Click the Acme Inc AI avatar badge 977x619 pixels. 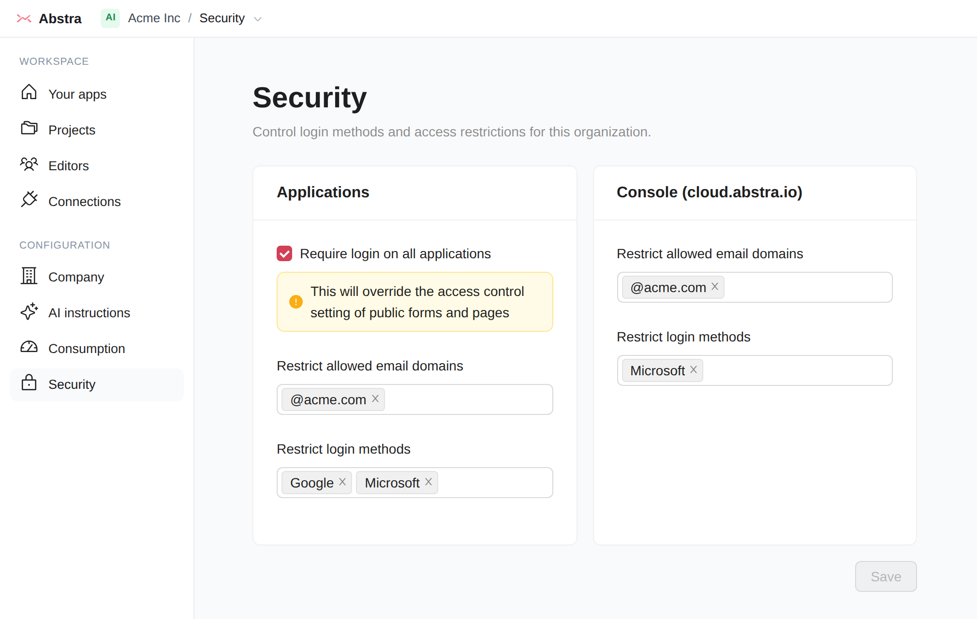(110, 18)
